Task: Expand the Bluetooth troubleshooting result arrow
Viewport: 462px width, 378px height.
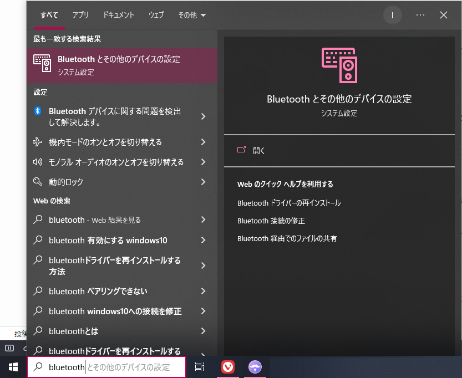Action: pos(204,116)
